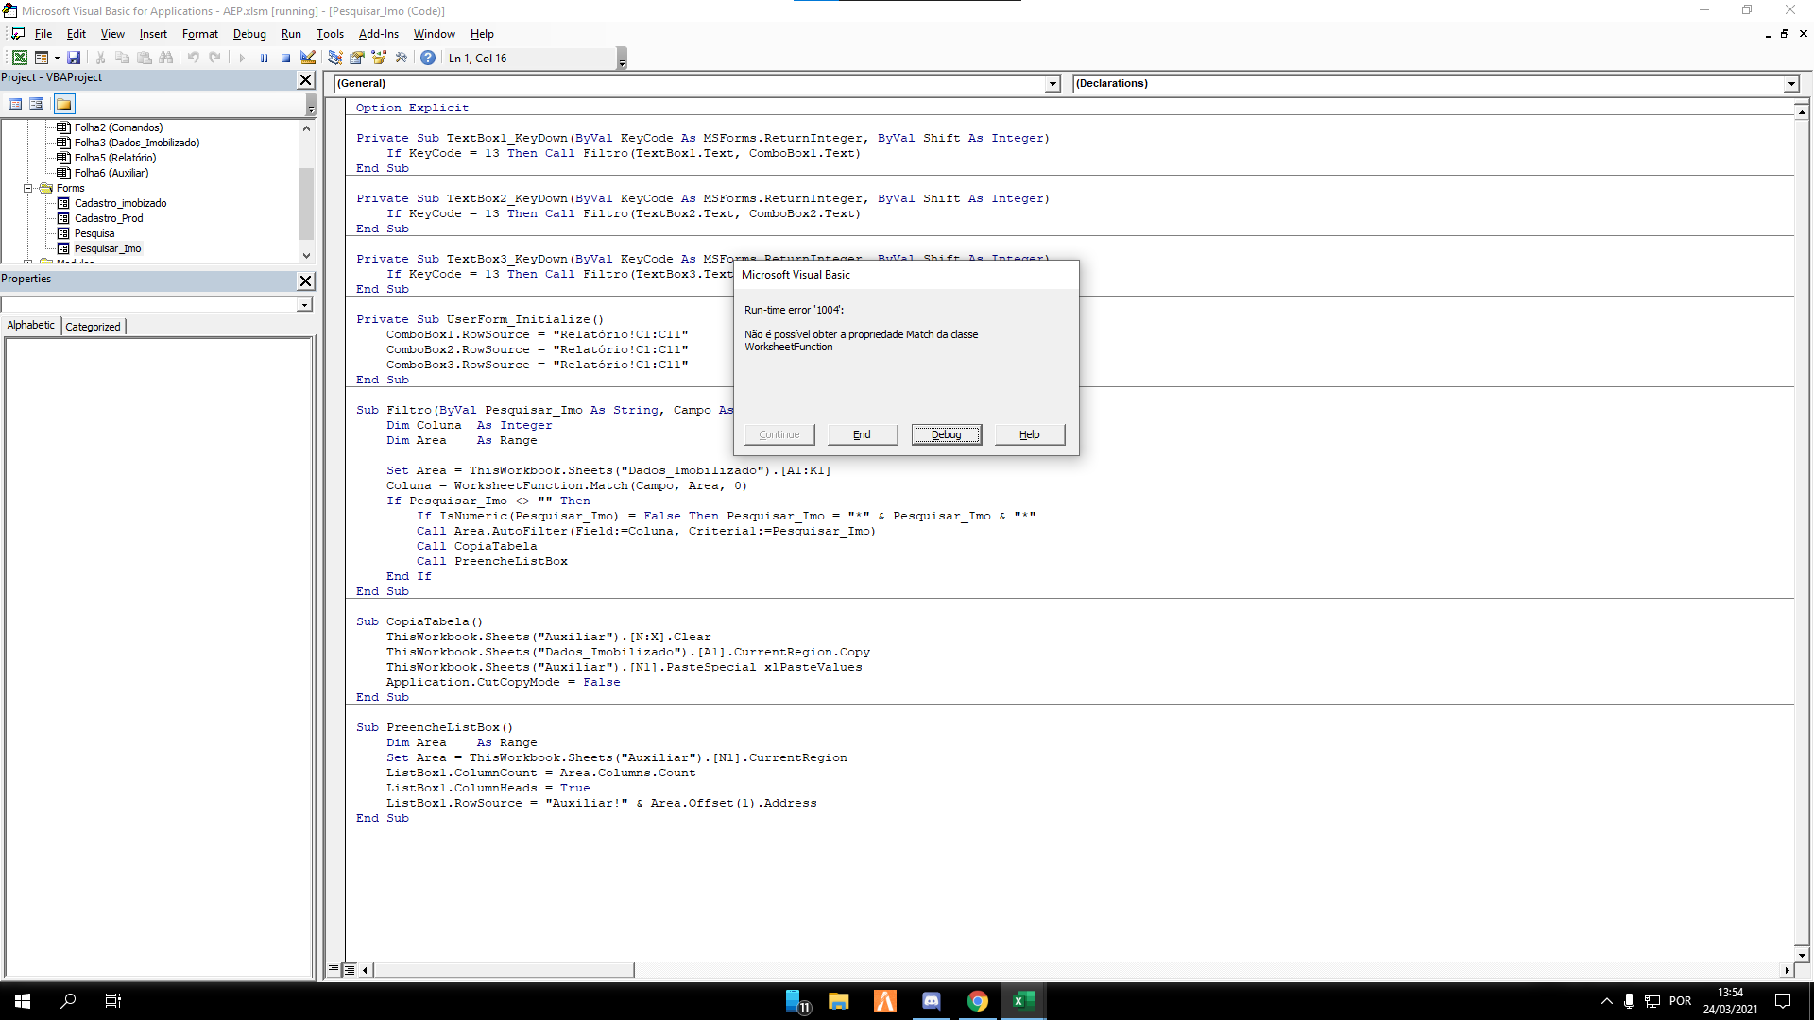Image resolution: width=1814 pixels, height=1020 pixels.
Task: Click the Save toolbar icon
Action: (x=74, y=58)
